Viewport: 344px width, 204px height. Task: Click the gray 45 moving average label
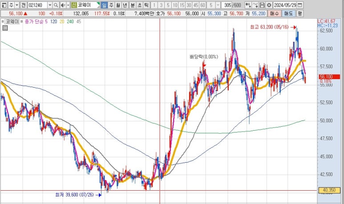click(x=78, y=21)
